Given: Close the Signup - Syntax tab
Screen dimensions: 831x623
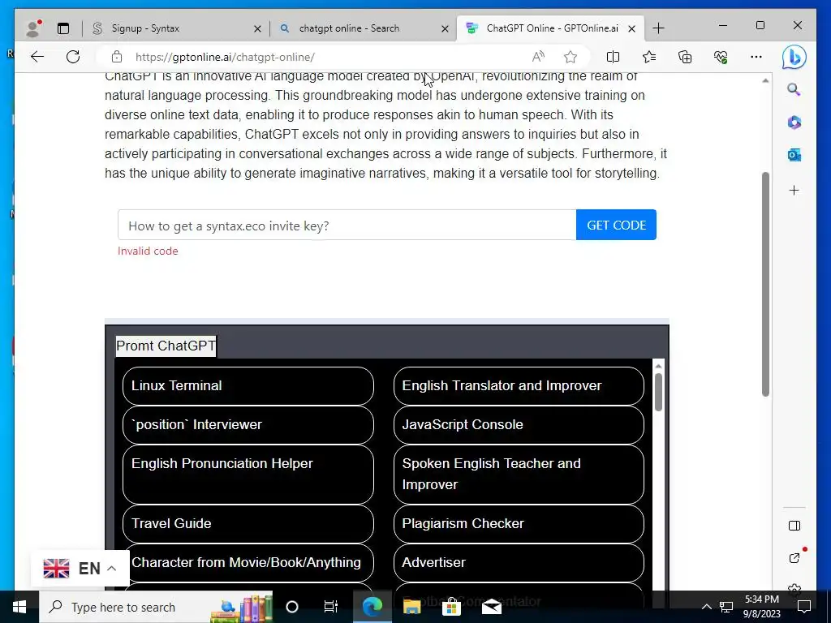Looking at the screenshot, I should click(x=257, y=28).
